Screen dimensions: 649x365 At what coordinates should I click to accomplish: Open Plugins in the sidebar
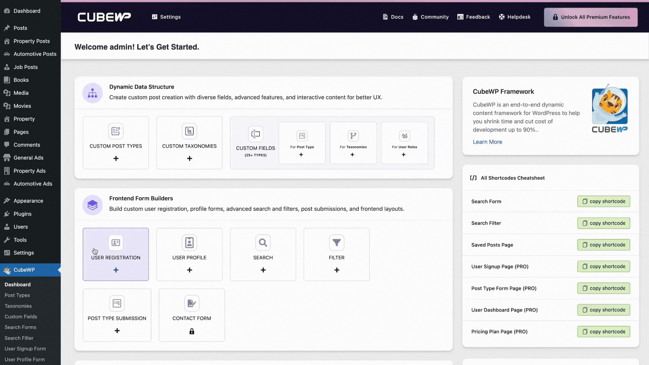click(30, 214)
